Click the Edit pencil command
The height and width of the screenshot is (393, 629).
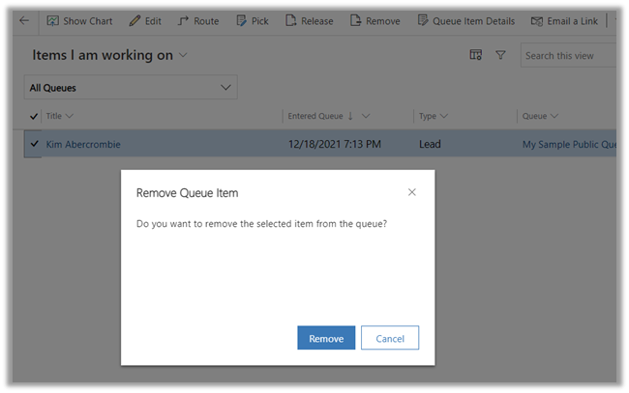(145, 20)
